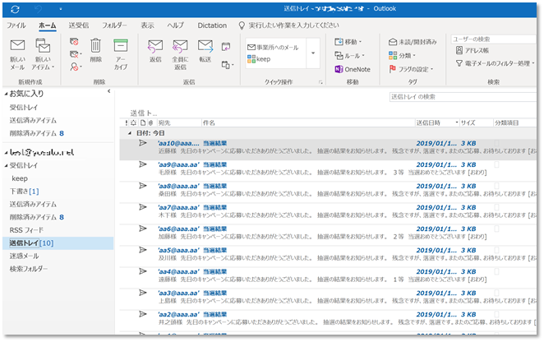Screen dimensions: 544x342
Task: Open the 下書き [1] folder
Action: pos(24,192)
